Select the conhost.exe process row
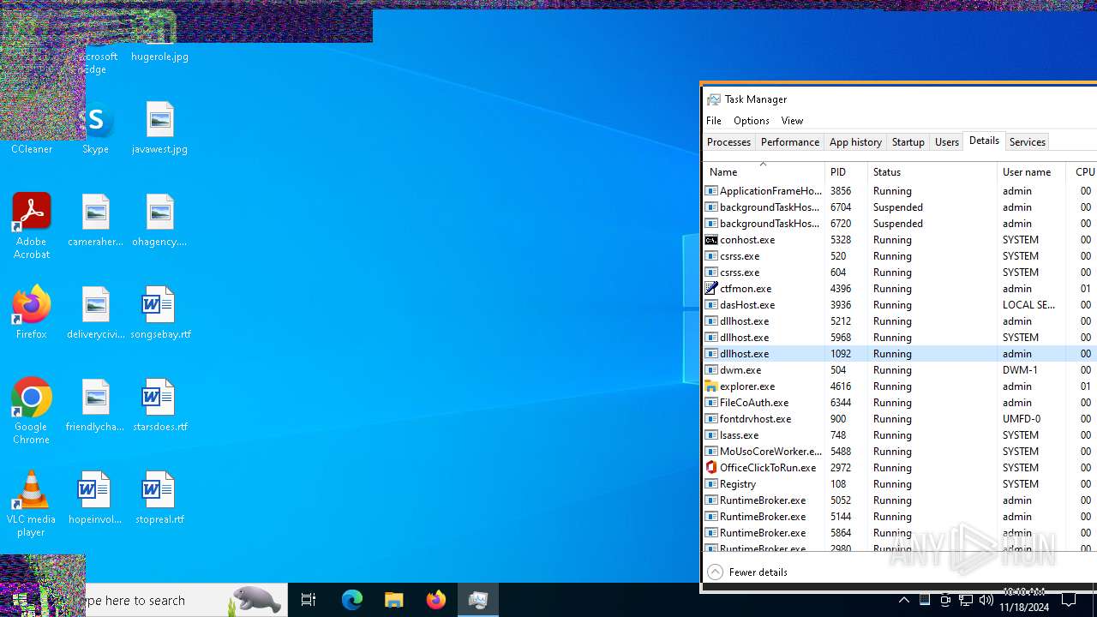Viewport: 1097px width, 617px height. [900, 240]
